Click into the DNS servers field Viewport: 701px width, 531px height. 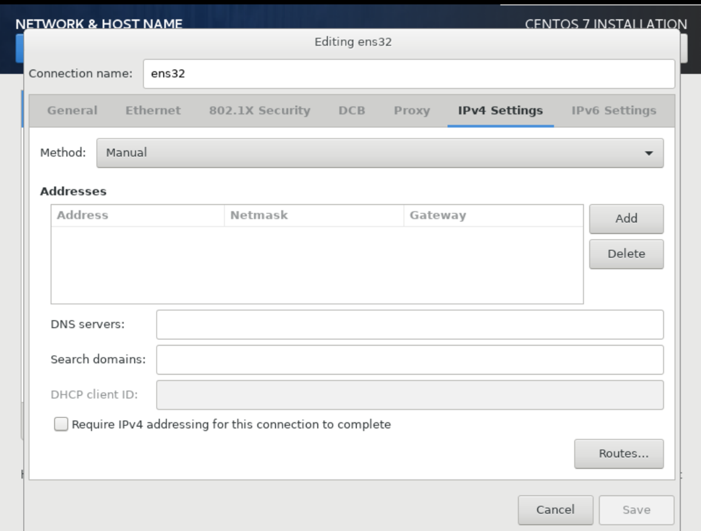click(409, 324)
